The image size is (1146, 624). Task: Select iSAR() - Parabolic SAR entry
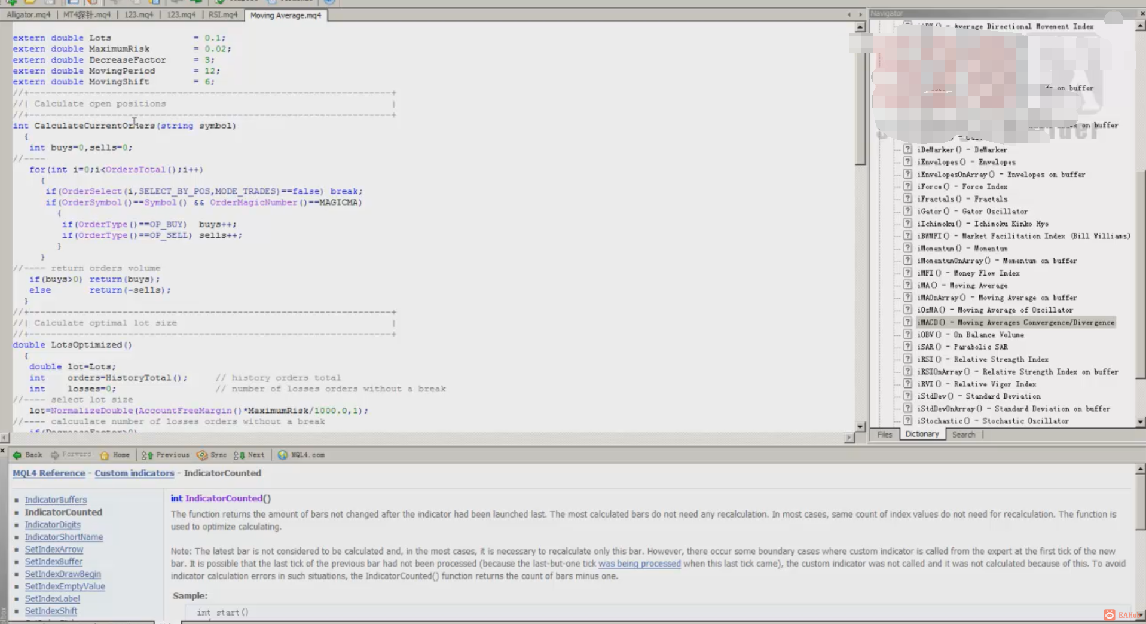(962, 347)
